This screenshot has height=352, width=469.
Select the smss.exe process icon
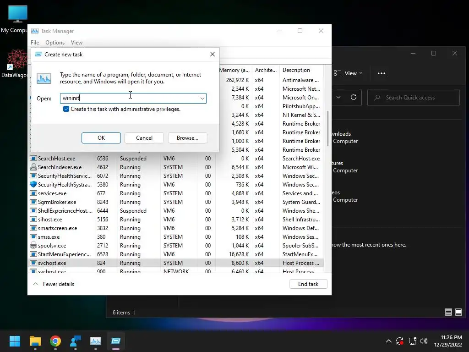33,236
